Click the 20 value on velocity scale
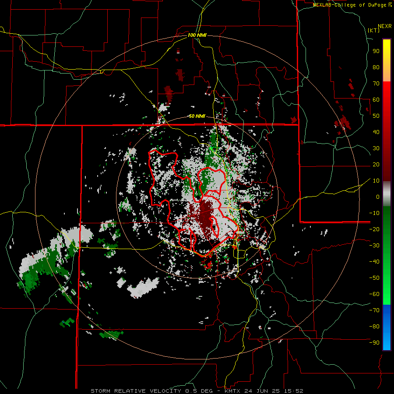Viewport: 394px width, 394px height. pyautogui.click(x=376, y=164)
